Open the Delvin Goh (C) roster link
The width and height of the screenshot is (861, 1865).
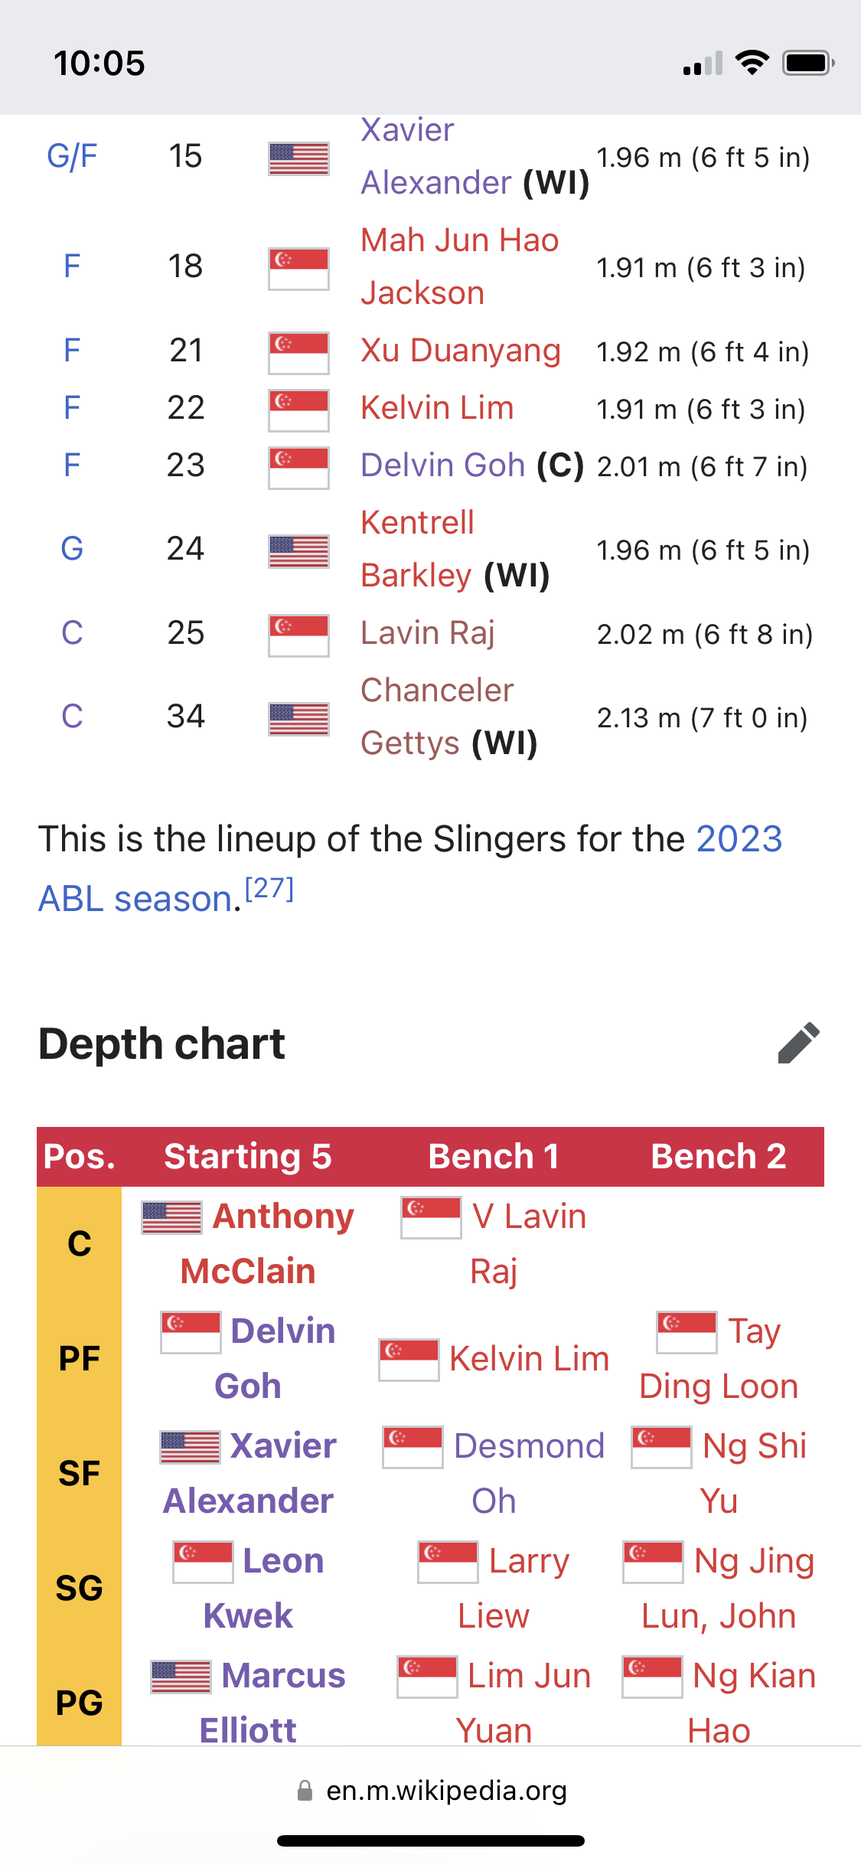[442, 465]
